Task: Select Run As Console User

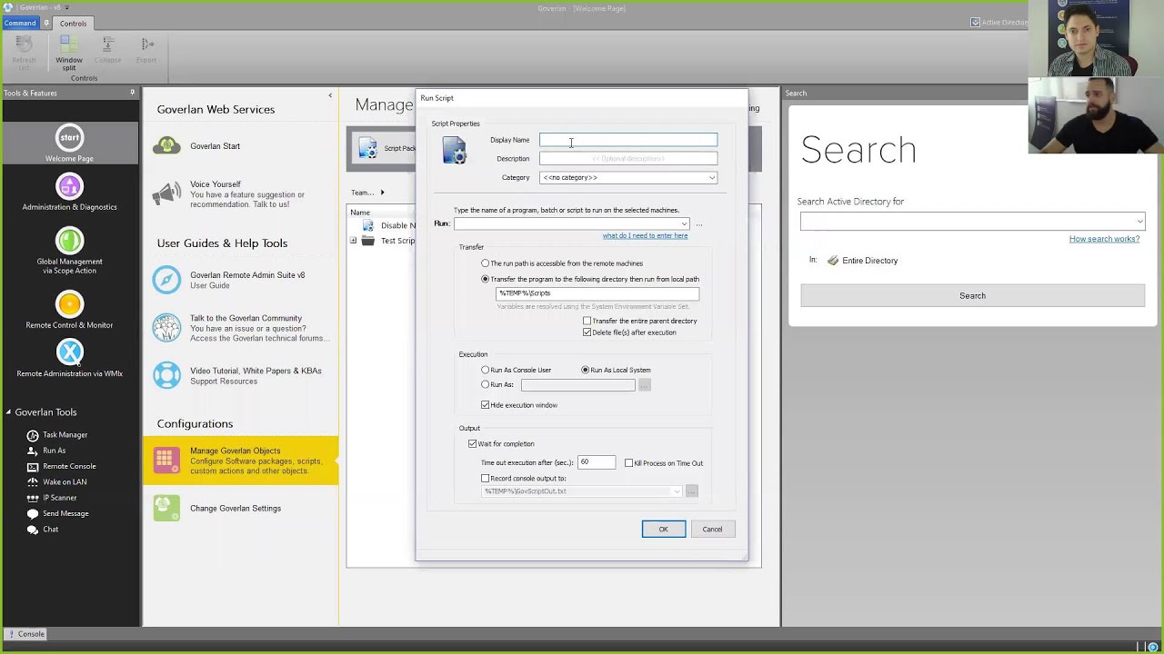Action: (485, 370)
